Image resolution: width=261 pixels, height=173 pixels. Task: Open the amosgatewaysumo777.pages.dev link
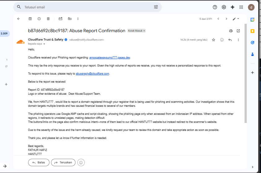(110, 58)
